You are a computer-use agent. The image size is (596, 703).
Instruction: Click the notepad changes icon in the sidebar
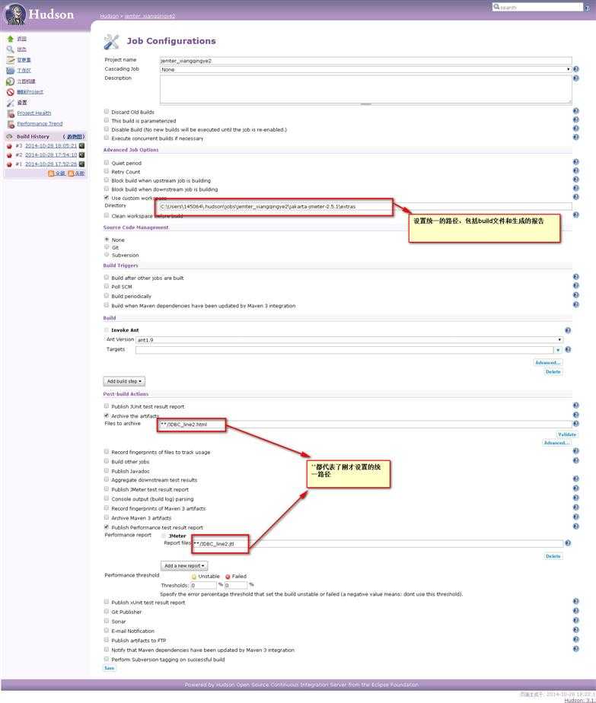11,59
